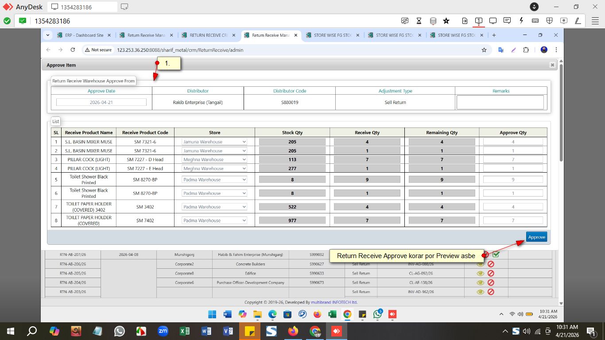Click AnyDesk permissions shield icon
This screenshot has width=605, height=340.
pos(549,21)
